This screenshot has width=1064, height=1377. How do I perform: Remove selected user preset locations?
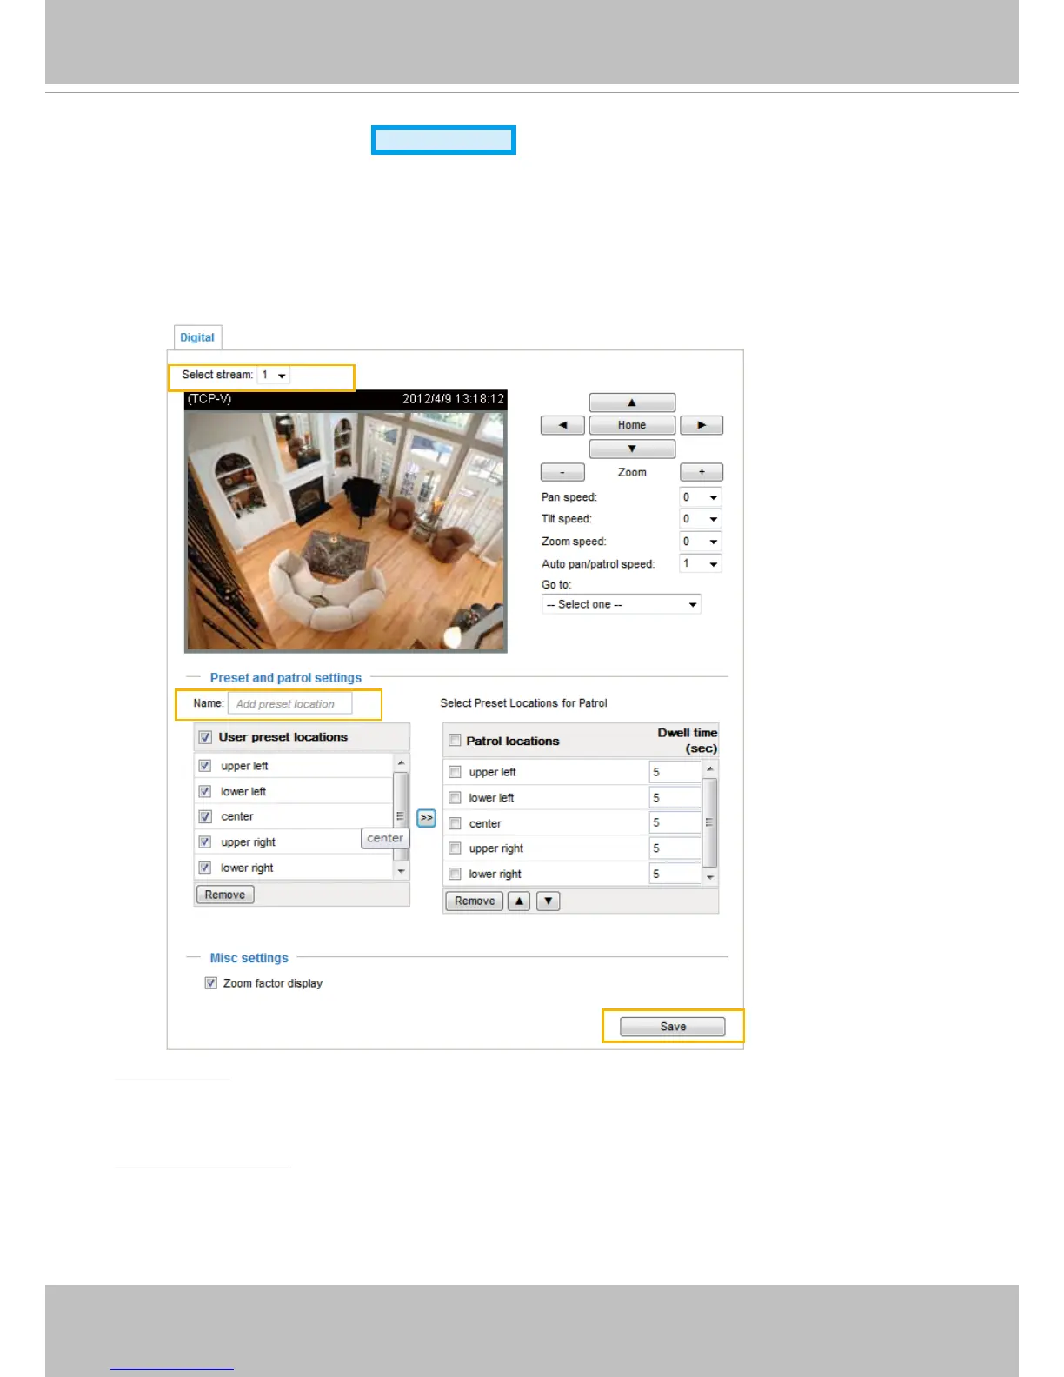(x=225, y=895)
